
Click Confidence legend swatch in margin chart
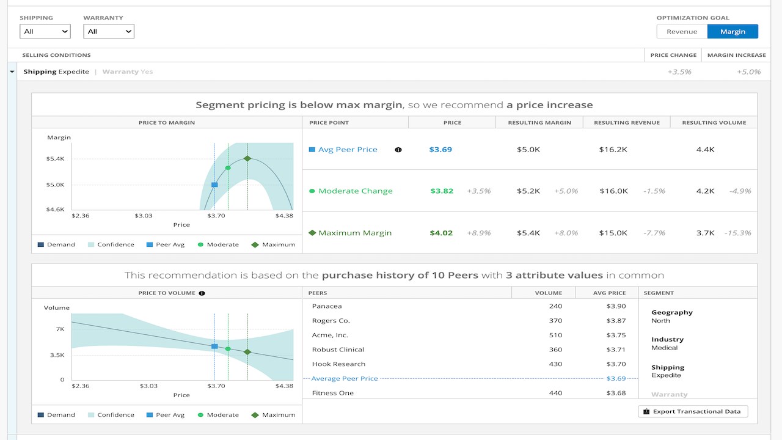pyautogui.click(x=91, y=244)
